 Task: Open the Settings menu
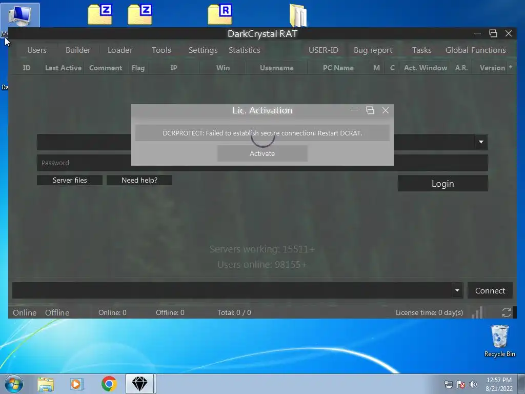coord(203,50)
